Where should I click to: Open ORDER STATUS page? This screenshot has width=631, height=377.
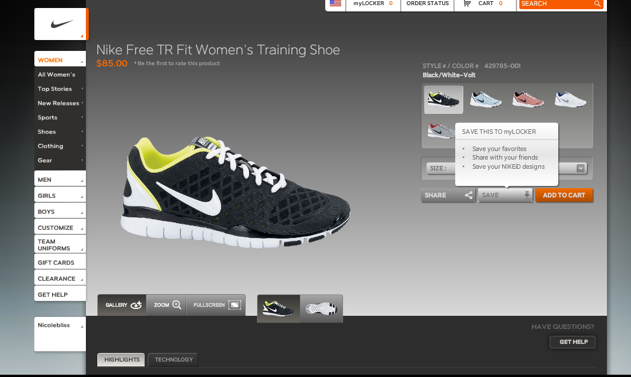click(427, 3)
